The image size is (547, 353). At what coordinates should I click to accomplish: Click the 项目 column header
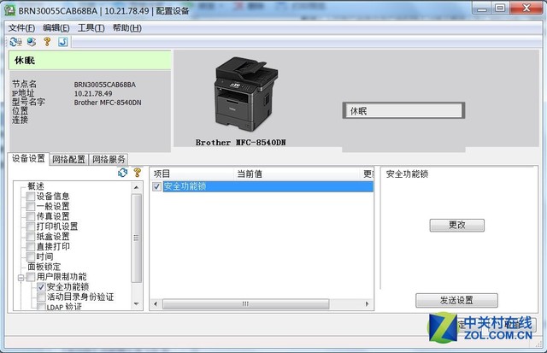point(191,174)
